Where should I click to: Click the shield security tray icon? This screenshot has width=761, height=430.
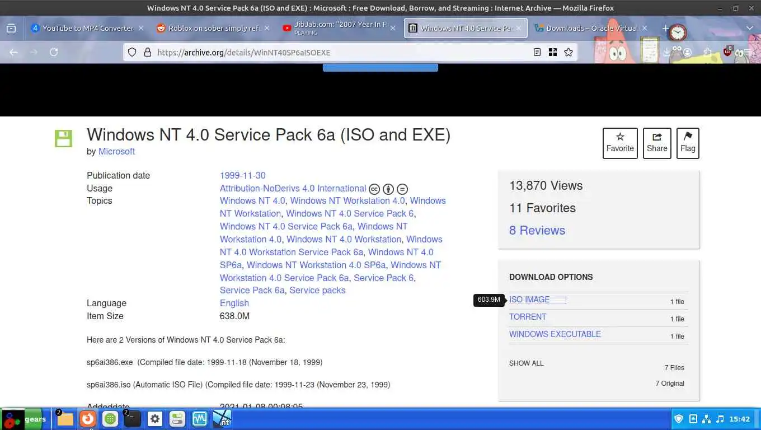tap(679, 419)
